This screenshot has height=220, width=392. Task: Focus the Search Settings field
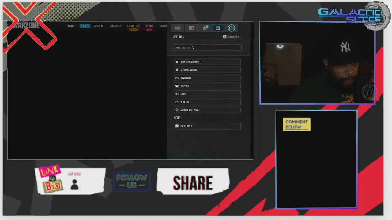(207, 48)
